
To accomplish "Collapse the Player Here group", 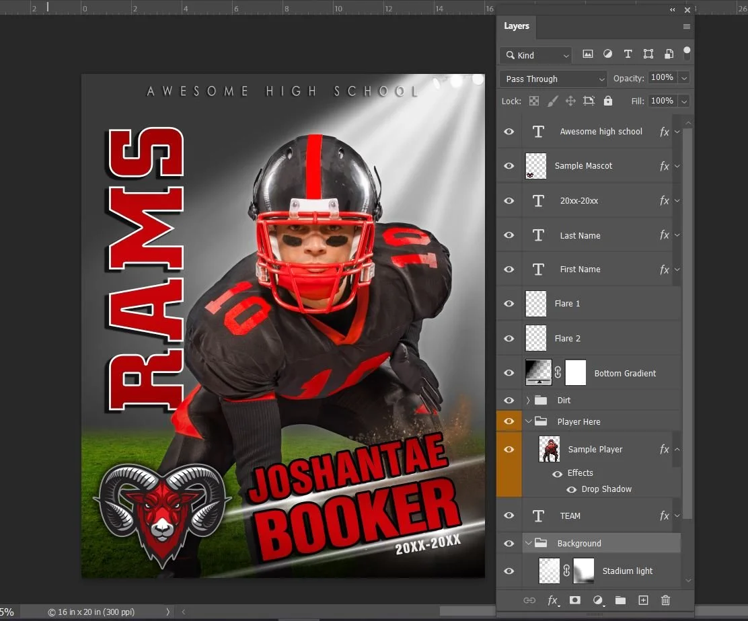I will point(529,421).
